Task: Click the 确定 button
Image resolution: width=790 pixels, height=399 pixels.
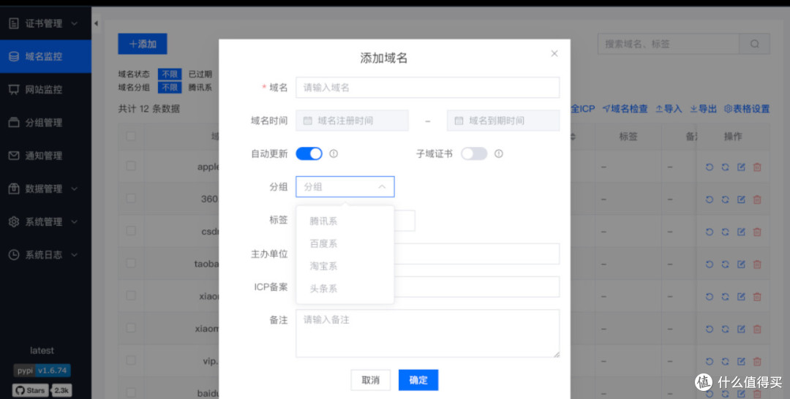Action: pyautogui.click(x=418, y=380)
